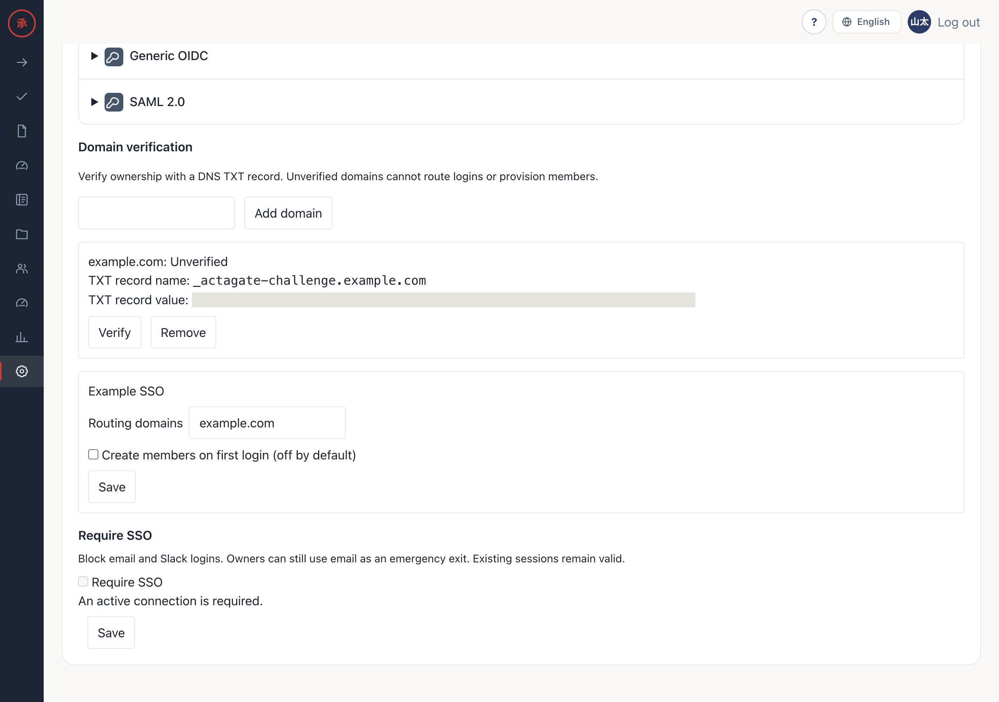Click the SAML 2.0 key icon
Screen dimensions: 999x702
pos(114,102)
